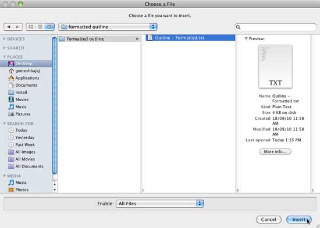Select the 'formatted outline' folder in column

click(x=99, y=39)
